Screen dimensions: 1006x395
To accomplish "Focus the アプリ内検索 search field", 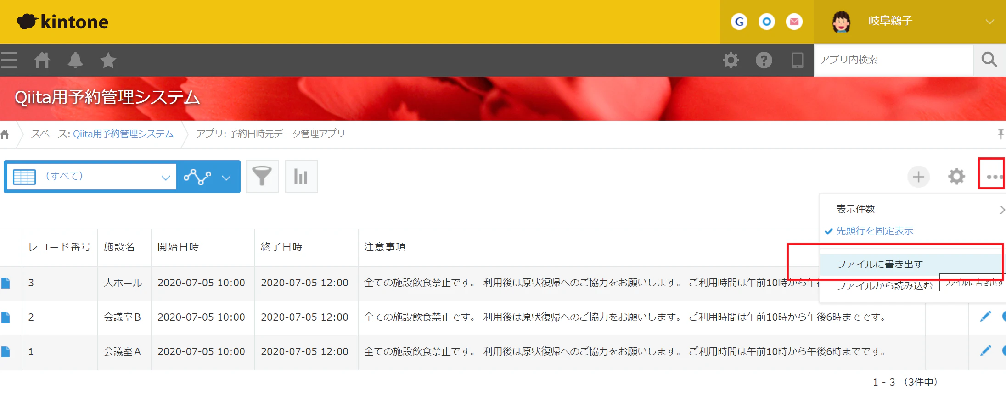I will point(894,60).
